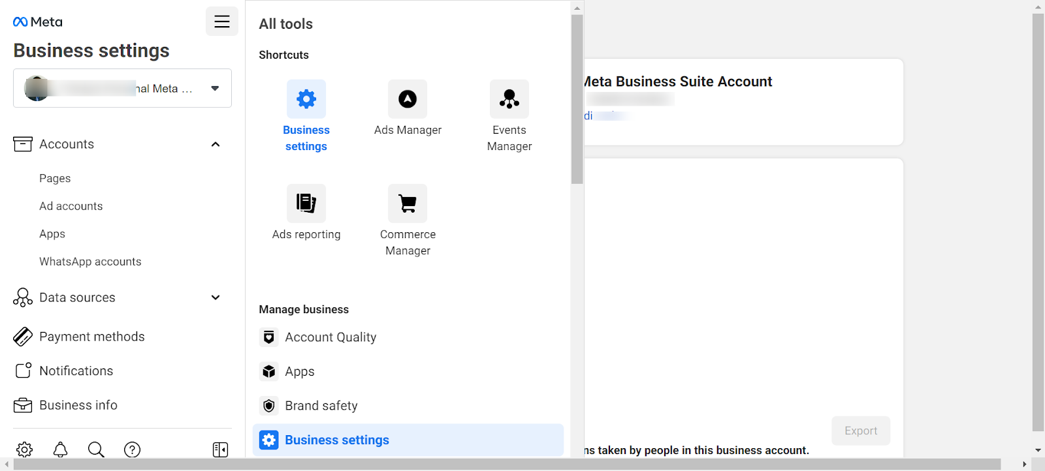Open the Commerce Manager shortcut
The height and width of the screenshot is (471, 1045).
408,204
